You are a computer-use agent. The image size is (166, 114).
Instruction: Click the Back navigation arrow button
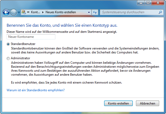[6, 12]
